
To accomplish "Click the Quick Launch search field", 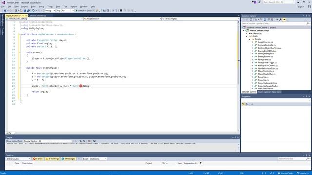I will (x=278, y=2).
